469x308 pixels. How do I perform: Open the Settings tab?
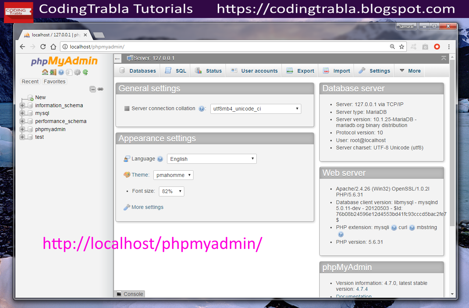point(374,71)
